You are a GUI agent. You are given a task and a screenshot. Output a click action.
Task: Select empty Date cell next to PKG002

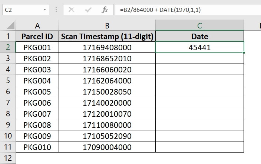pos(199,58)
